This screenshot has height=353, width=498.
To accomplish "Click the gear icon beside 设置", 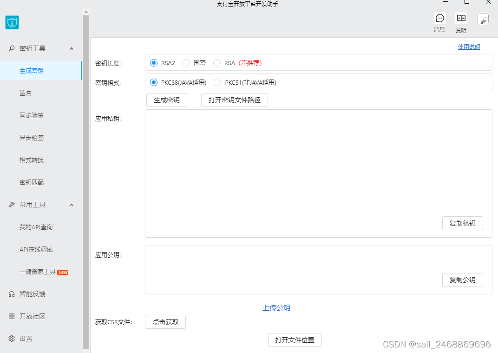I will [x=12, y=339].
